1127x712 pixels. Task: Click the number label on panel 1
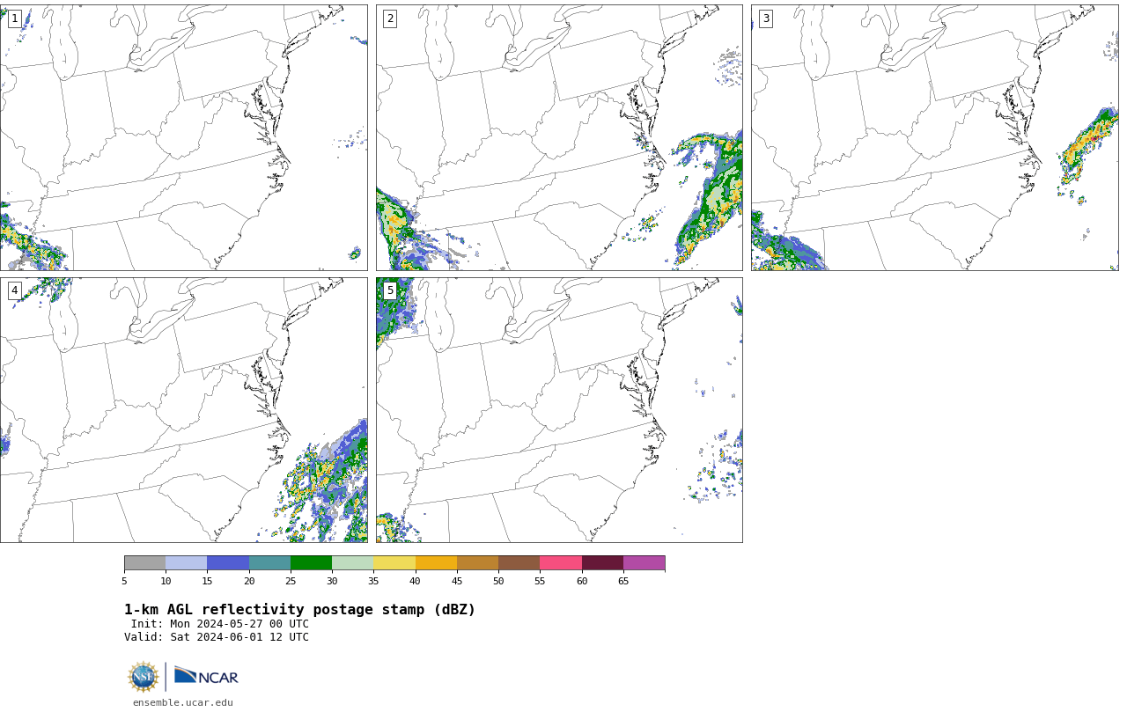(14, 18)
